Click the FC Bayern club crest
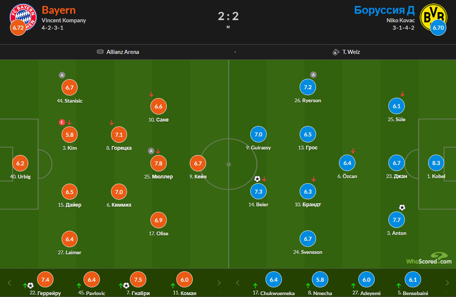This screenshot has width=456, height=297. coord(23,16)
